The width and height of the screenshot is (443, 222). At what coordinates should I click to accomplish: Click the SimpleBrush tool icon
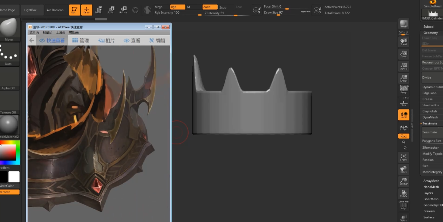[x=432, y=4]
